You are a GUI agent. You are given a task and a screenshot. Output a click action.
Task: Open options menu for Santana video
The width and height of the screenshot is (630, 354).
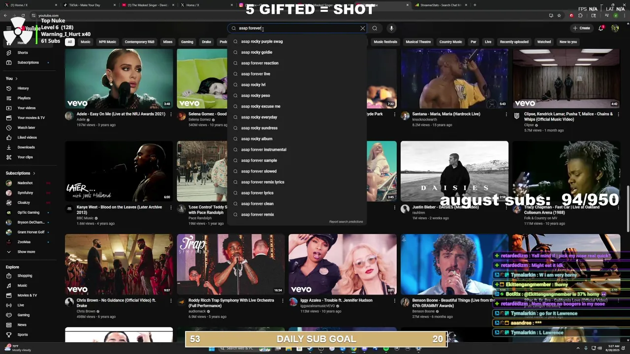[506, 114]
